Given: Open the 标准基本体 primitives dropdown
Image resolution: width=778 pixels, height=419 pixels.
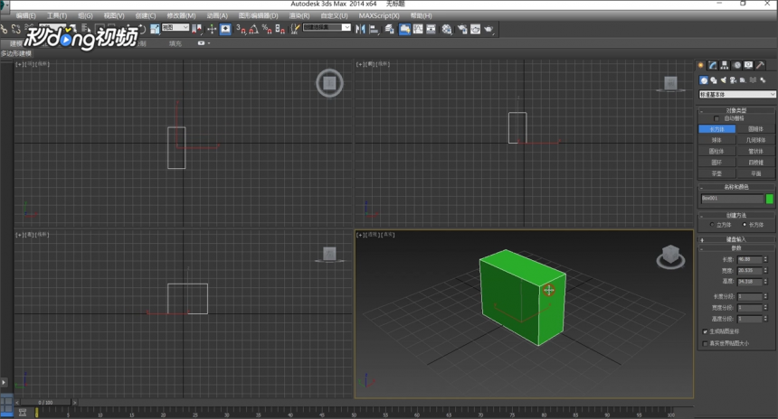Looking at the screenshot, I should pyautogui.click(x=736, y=94).
